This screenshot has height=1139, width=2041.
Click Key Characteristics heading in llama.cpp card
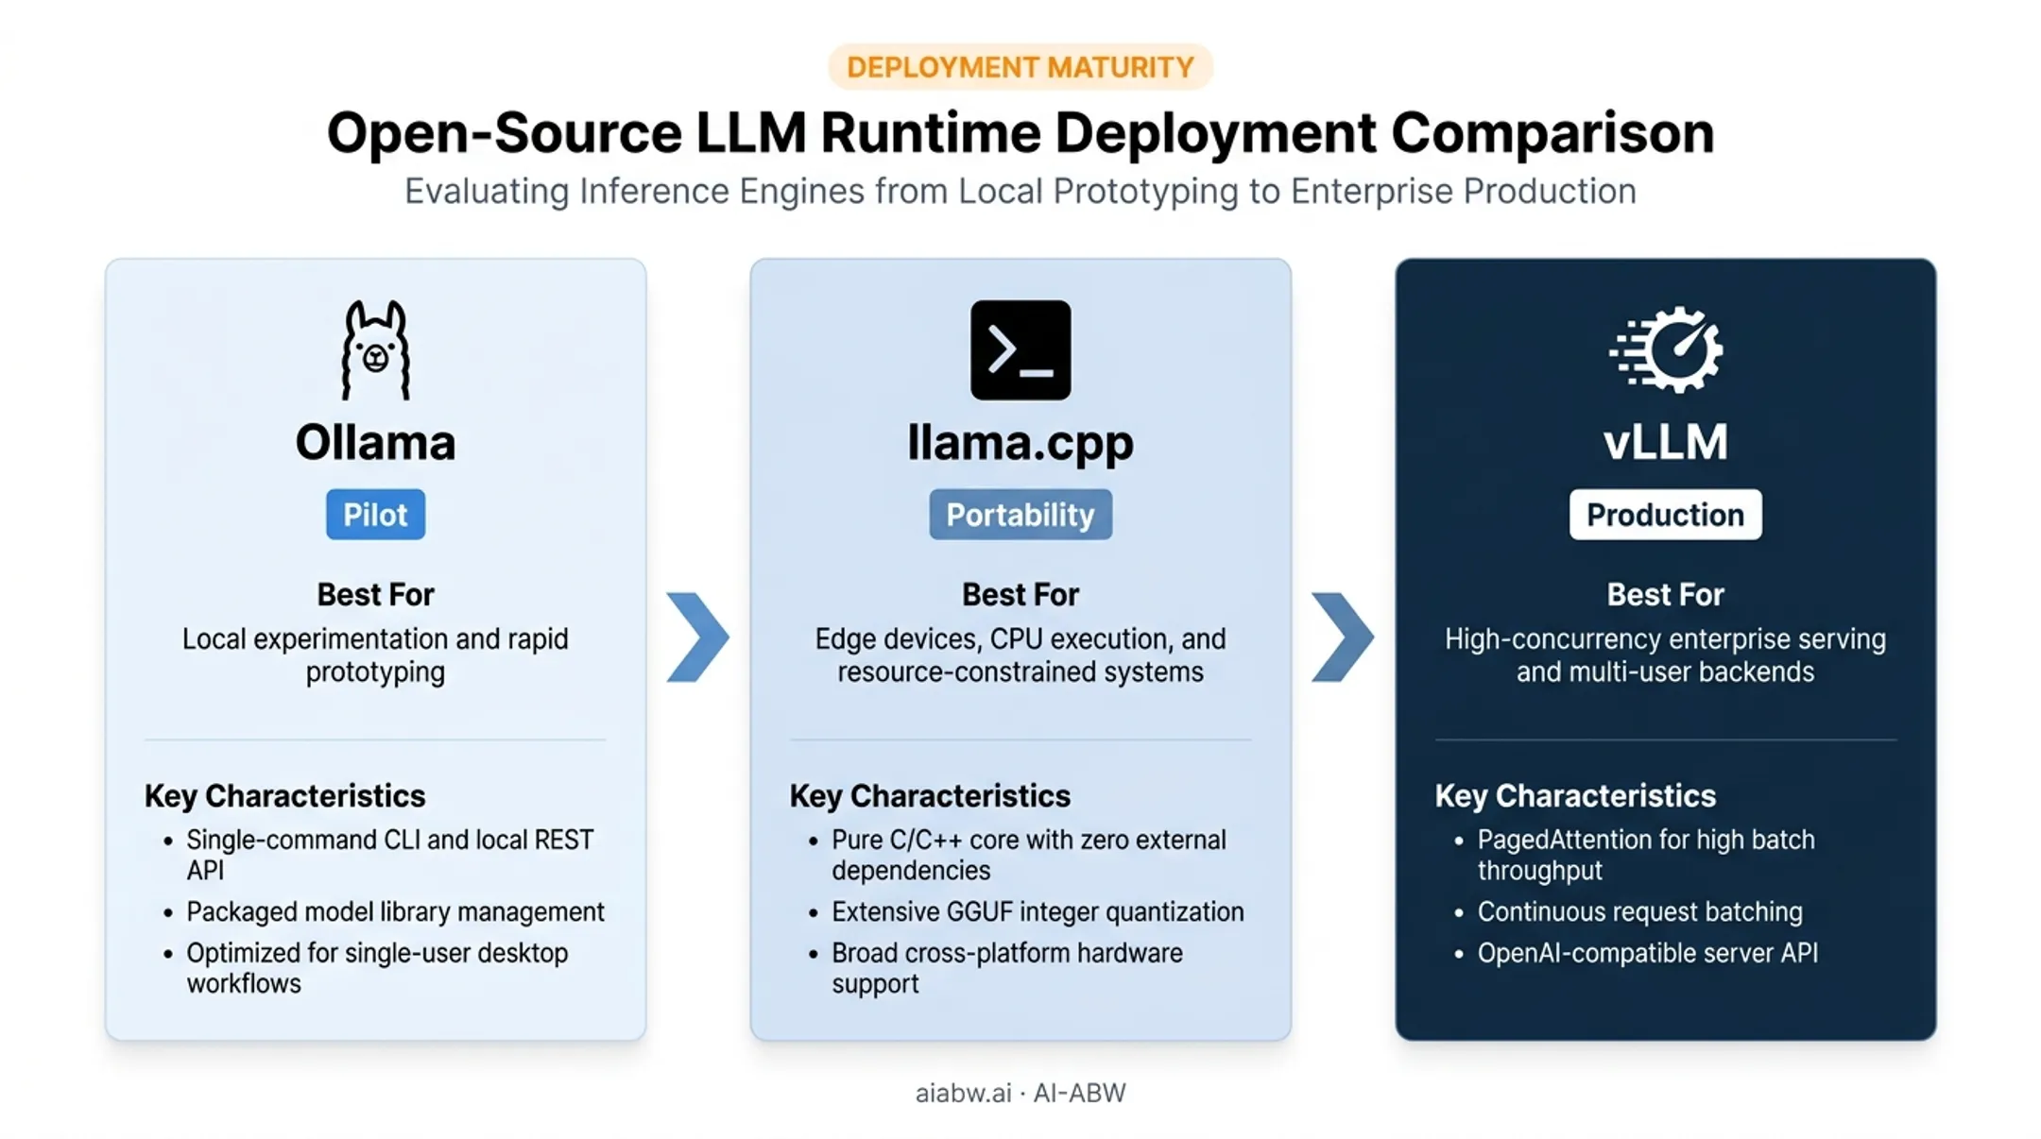(930, 796)
